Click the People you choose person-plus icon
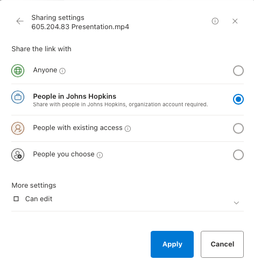 18,155
